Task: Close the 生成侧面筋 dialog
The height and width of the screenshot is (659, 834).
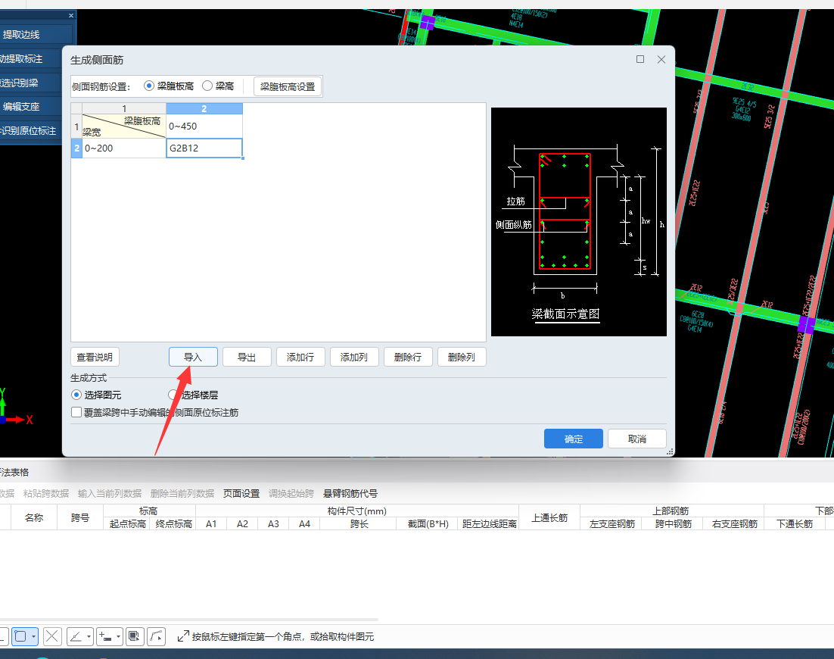Action: 661,59
